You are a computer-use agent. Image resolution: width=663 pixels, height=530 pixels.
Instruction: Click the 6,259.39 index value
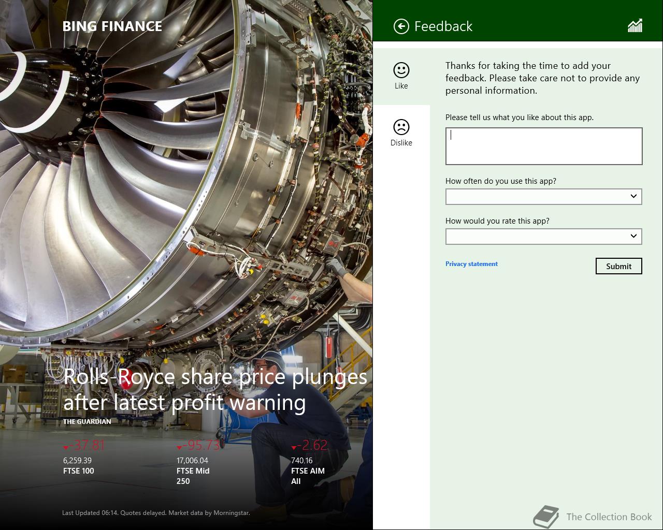tap(77, 461)
